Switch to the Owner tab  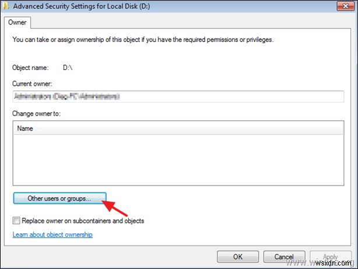coord(18,22)
